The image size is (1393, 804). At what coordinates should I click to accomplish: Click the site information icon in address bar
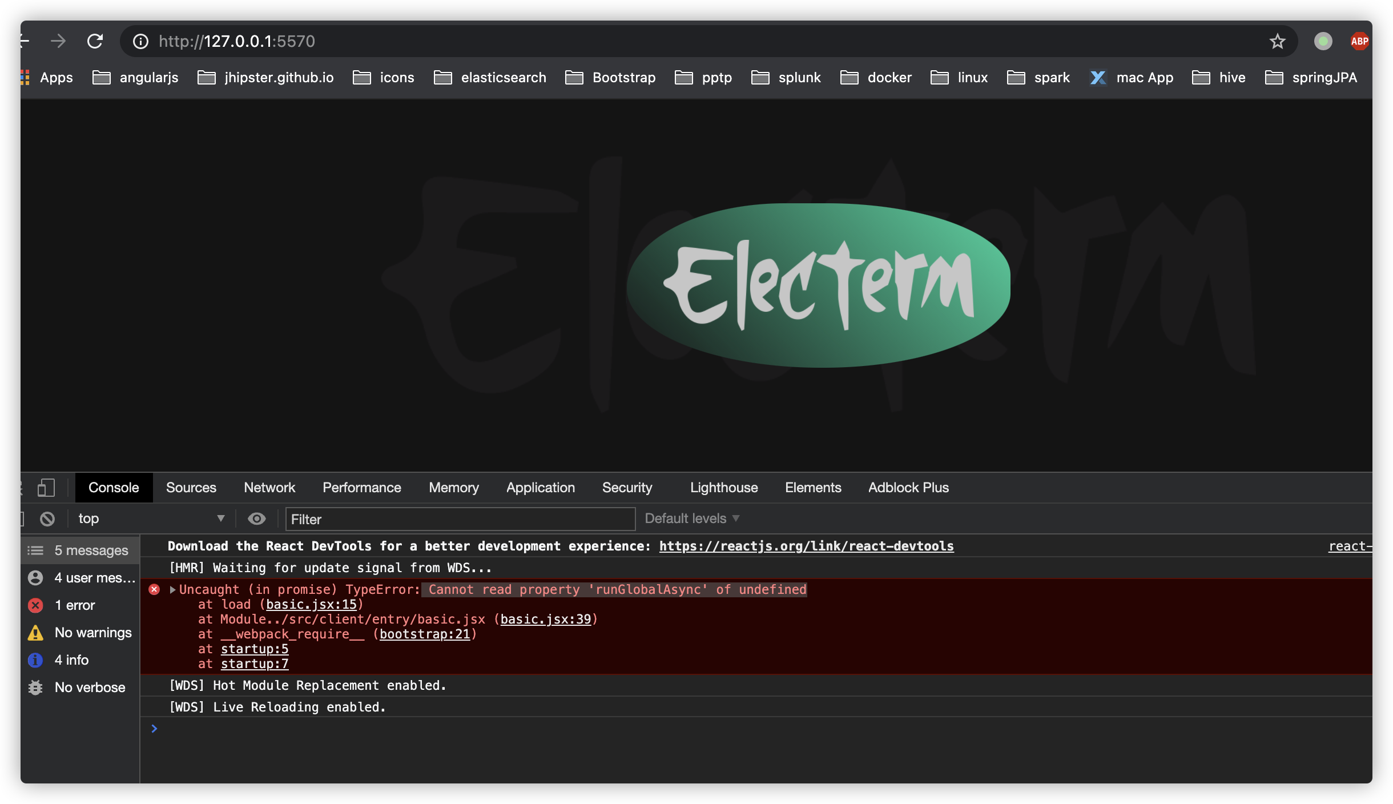[x=140, y=41]
